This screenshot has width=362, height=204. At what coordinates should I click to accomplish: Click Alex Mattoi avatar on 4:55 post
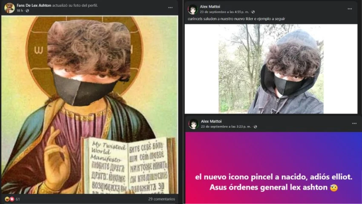[x=193, y=9]
